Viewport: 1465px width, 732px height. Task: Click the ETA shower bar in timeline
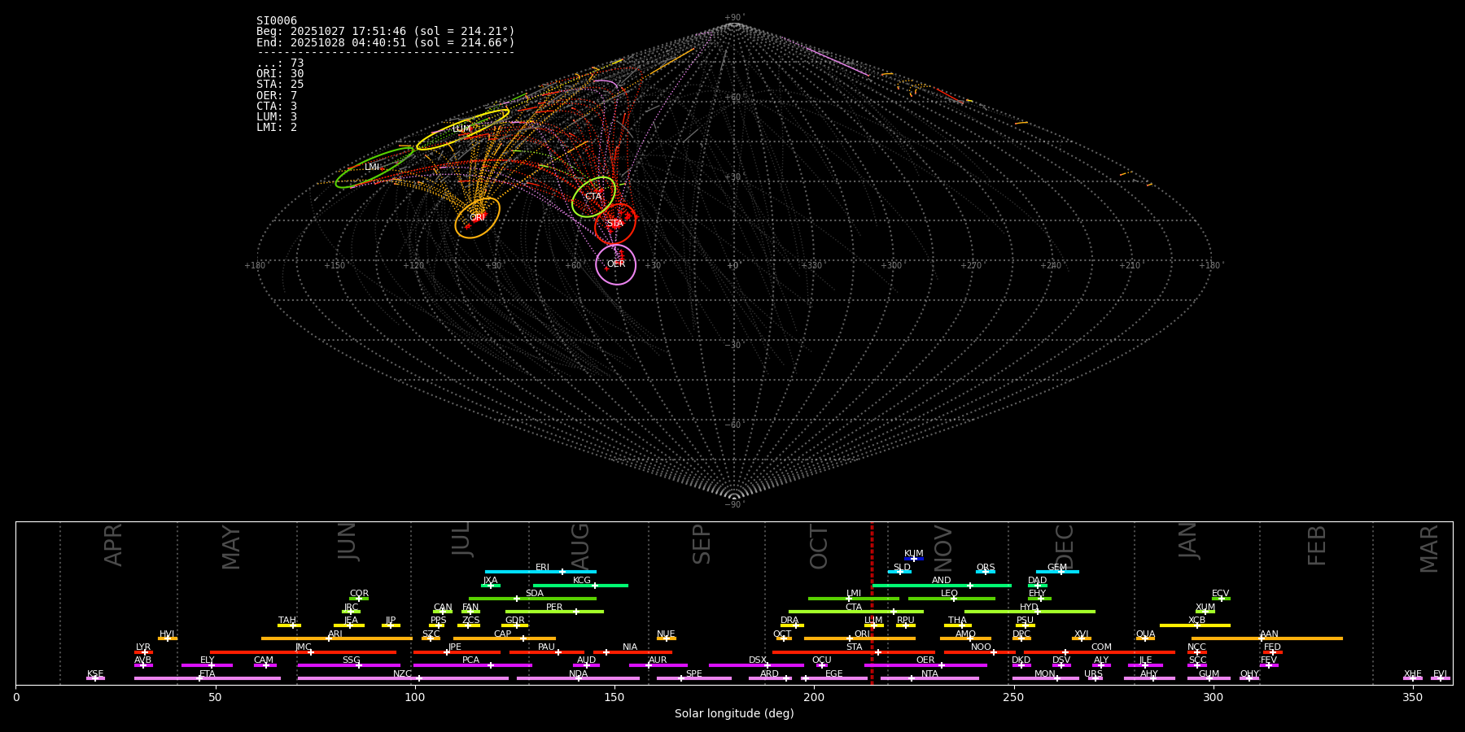click(x=207, y=678)
